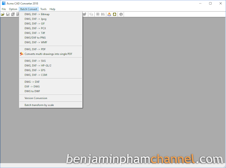
Task: Click the Layers toolbar icon
Action: (91, 14)
